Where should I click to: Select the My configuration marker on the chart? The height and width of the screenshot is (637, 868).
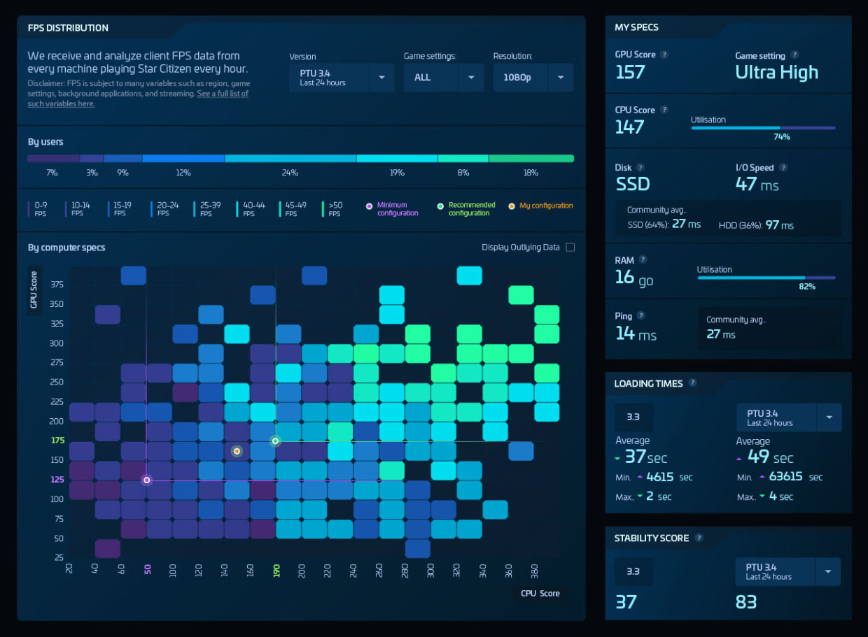237,451
